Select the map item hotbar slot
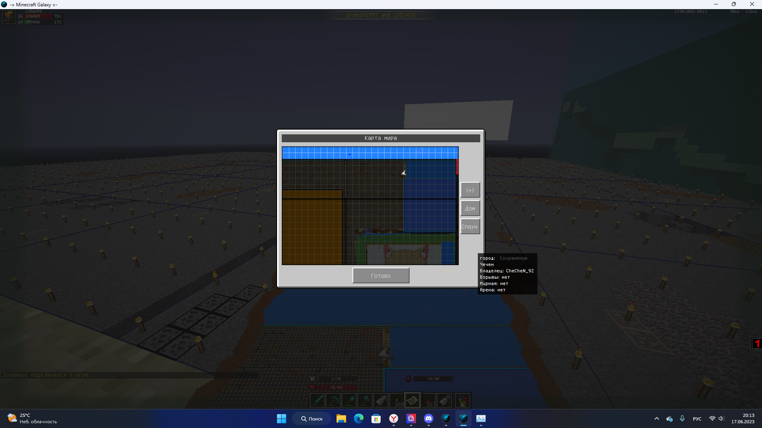 coord(413,401)
